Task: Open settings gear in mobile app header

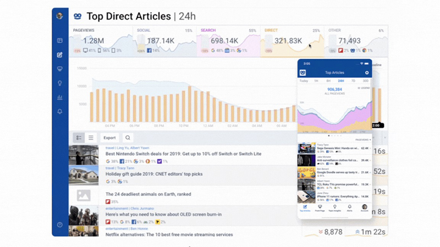Action: [x=367, y=72]
